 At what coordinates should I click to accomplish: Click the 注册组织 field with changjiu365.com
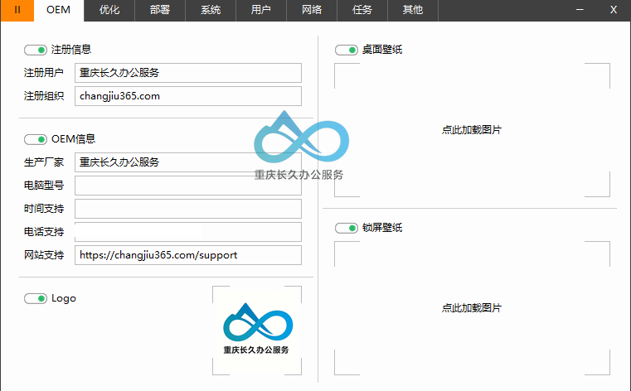[x=188, y=96]
